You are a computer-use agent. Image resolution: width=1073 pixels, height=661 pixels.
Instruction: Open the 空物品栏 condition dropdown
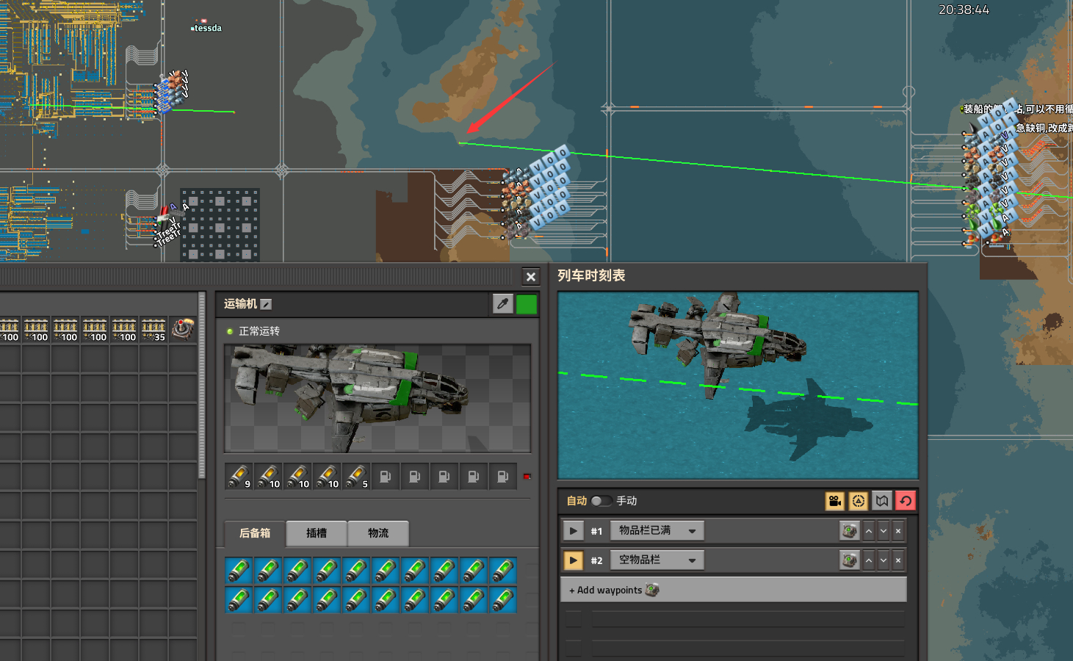(657, 560)
